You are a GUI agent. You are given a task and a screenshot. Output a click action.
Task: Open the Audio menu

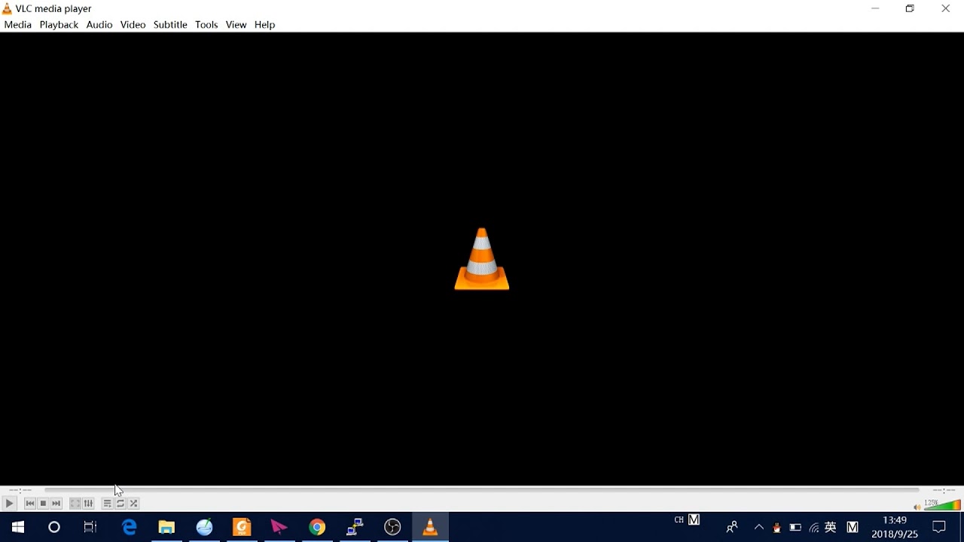(x=99, y=25)
